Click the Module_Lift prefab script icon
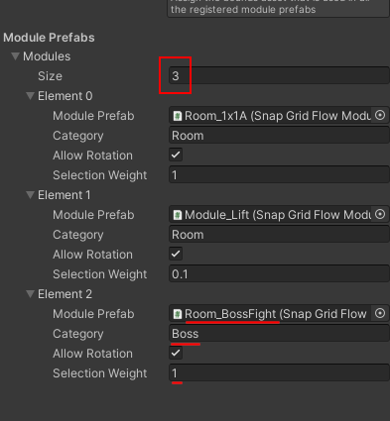Image resolution: width=390 pixels, height=421 pixels. coord(178,215)
